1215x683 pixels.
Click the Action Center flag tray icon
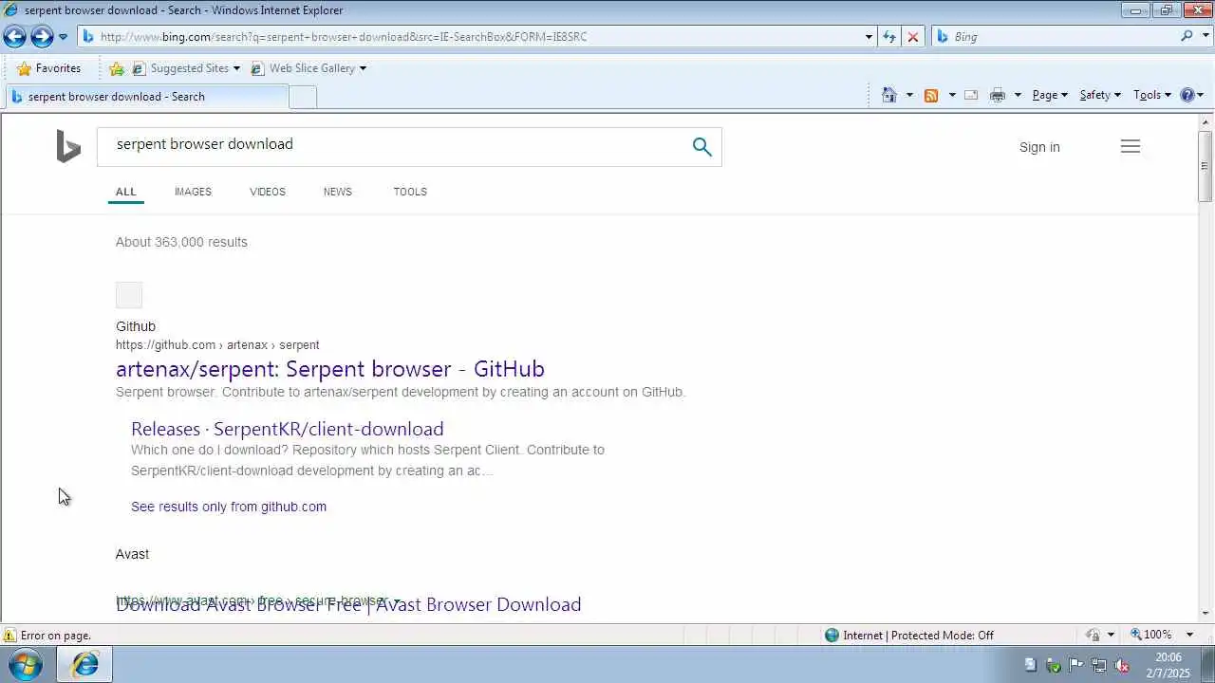(1076, 666)
